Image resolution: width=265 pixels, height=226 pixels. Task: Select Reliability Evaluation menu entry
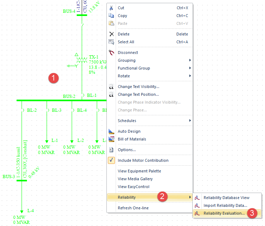click(x=223, y=213)
